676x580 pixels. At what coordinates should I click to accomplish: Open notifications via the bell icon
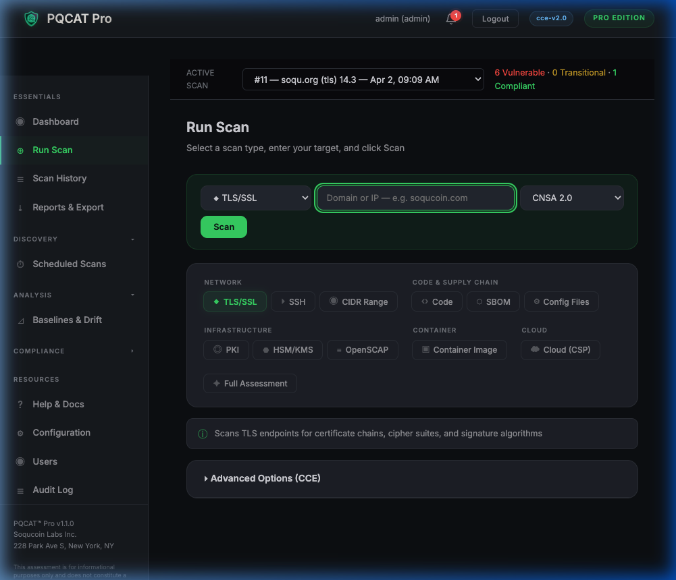point(450,19)
